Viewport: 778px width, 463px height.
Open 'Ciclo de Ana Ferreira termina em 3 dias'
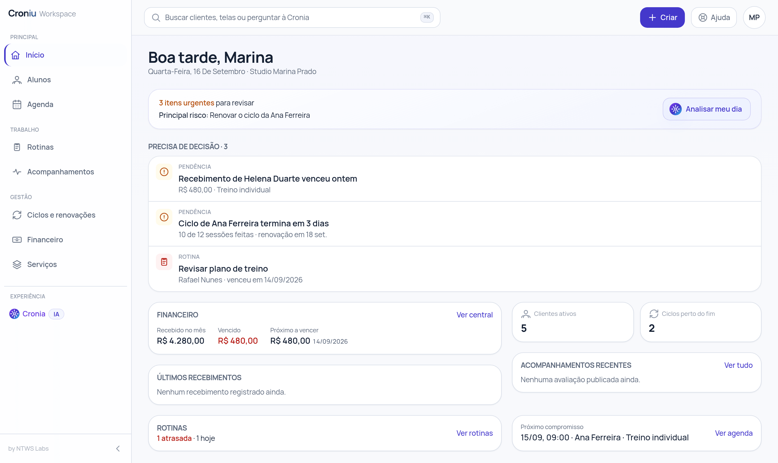[455, 224]
